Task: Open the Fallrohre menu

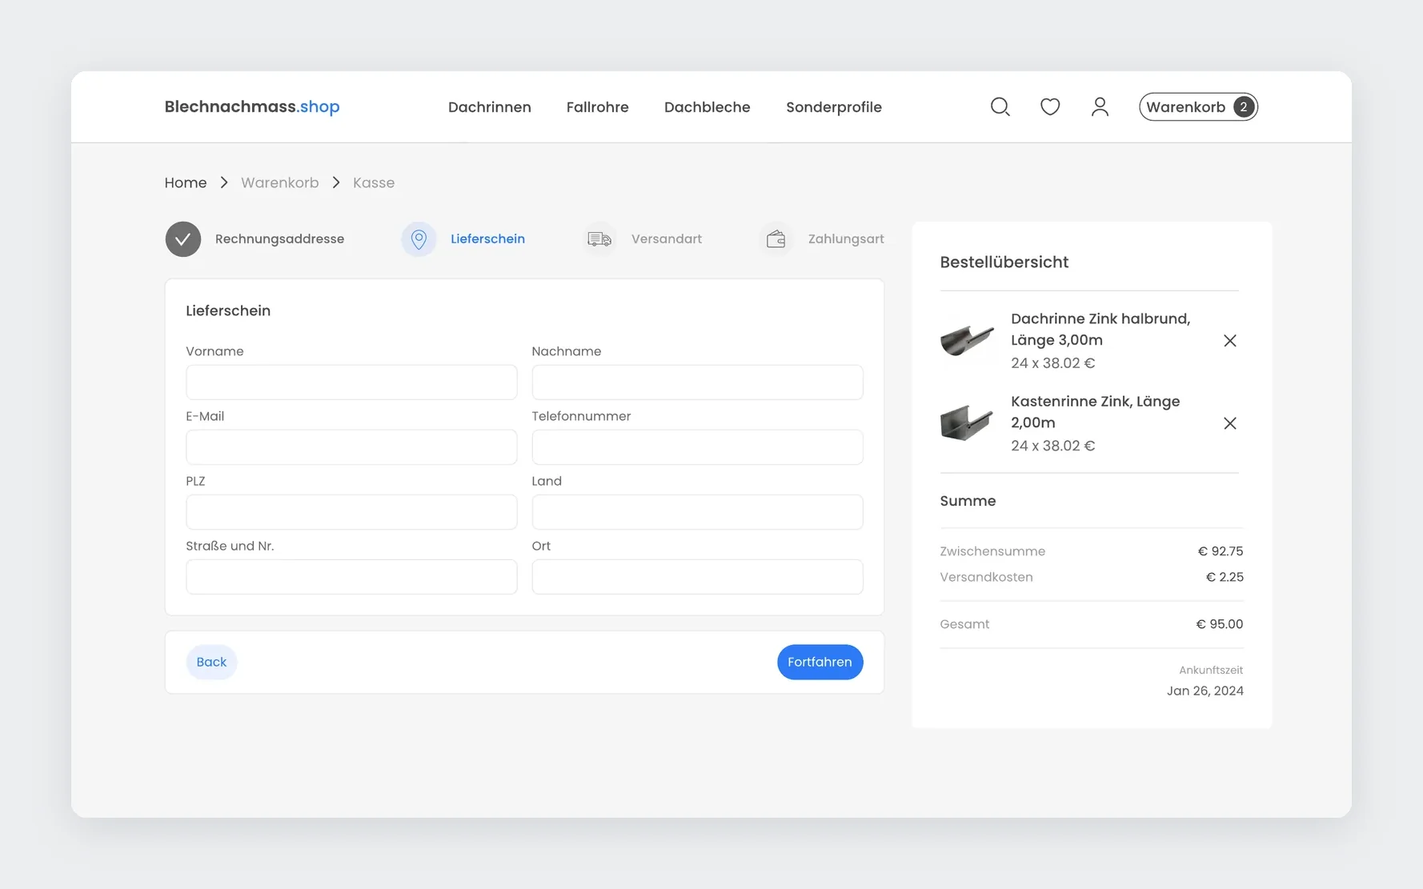Action: [597, 107]
